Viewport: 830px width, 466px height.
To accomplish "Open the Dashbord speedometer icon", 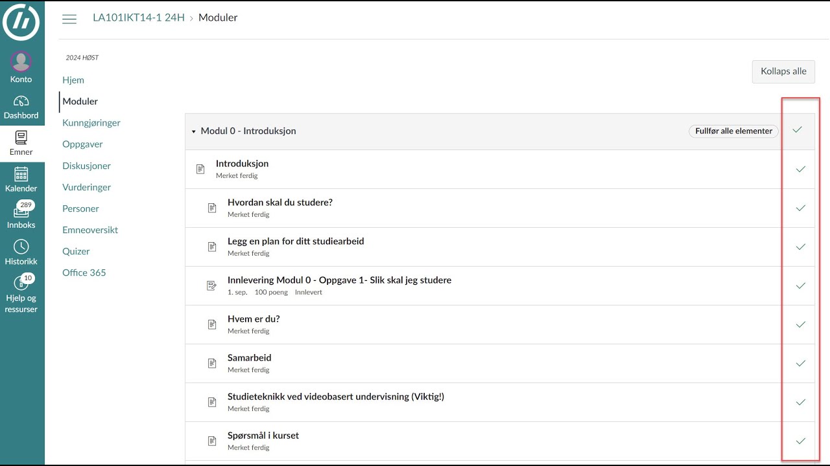I will point(21,102).
